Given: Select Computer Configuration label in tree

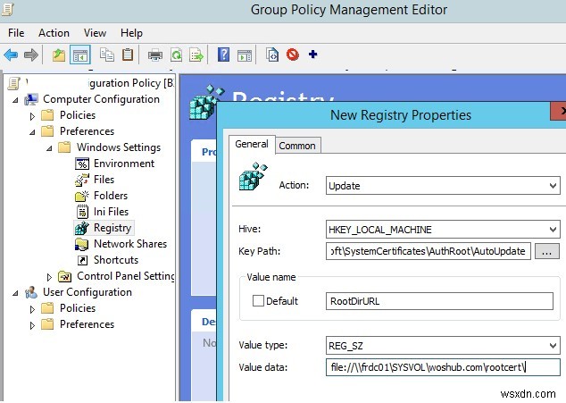Looking at the screenshot, I should (101, 99).
